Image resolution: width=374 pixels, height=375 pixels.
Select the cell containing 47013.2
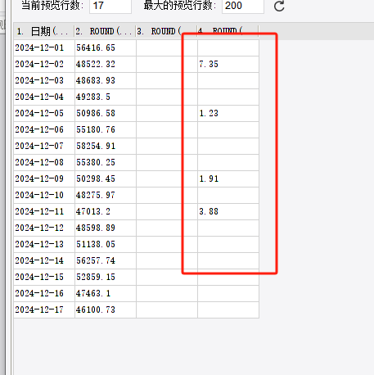click(x=106, y=211)
